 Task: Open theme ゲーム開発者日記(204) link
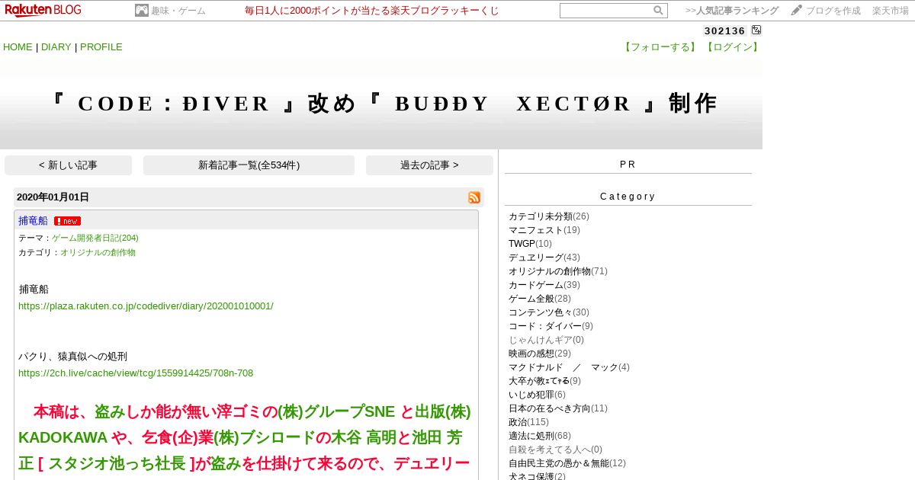click(95, 238)
